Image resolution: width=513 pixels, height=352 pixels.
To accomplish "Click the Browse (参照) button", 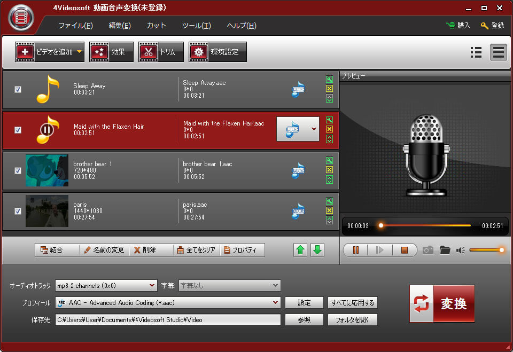I will tap(304, 319).
